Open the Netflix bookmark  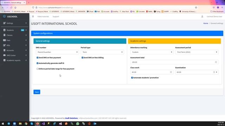click(x=149, y=12)
